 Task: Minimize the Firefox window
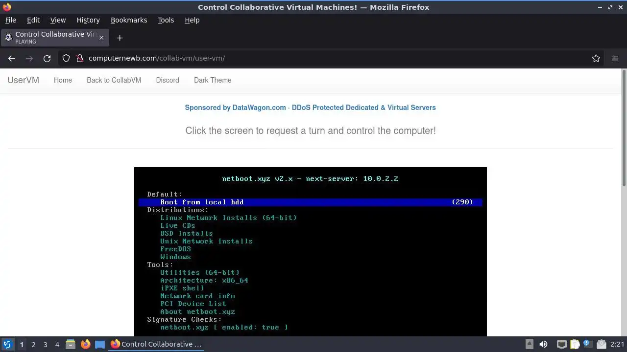click(600, 7)
